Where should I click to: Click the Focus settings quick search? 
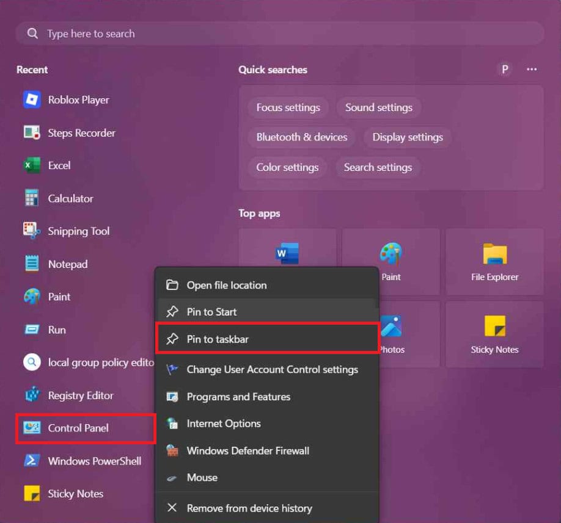point(288,107)
